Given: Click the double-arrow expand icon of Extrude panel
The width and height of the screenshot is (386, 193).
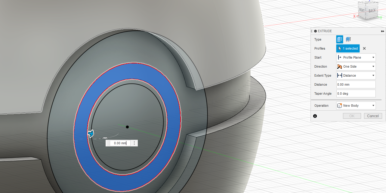Looking at the screenshot, I should (x=382, y=31).
